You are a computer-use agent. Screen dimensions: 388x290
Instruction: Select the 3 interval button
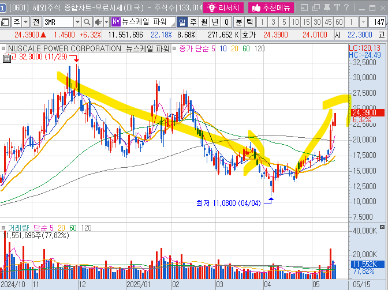pyautogui.click(x=273, y=22)
